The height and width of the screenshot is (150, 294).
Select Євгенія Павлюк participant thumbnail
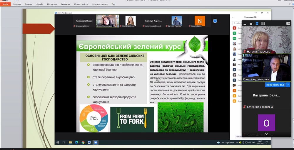(177, 21)
